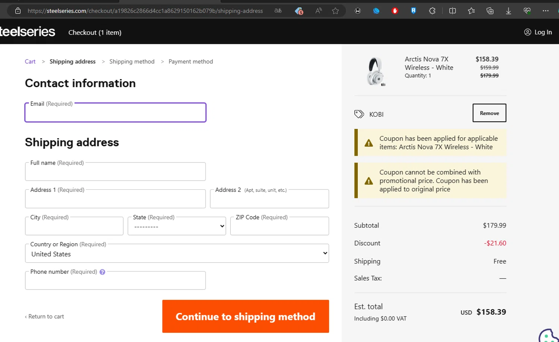Click the blue Bitwarden shield extension icon
Screen dimensions: 559x342
click(x=413, y=11)
